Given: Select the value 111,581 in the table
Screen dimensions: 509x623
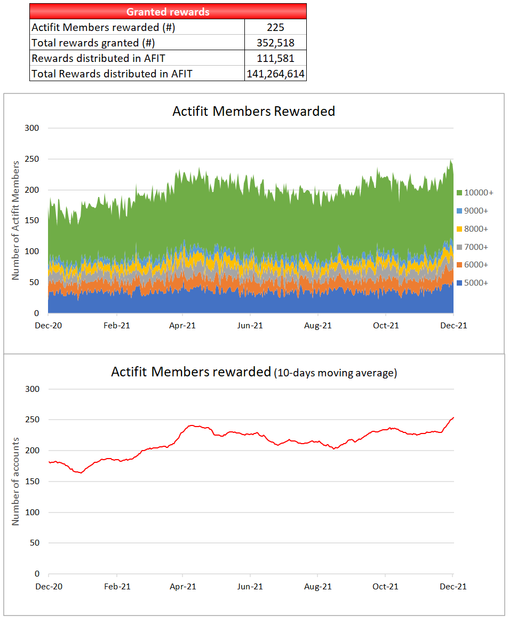Looking at the screenshot, I should (x=275, y=58).
